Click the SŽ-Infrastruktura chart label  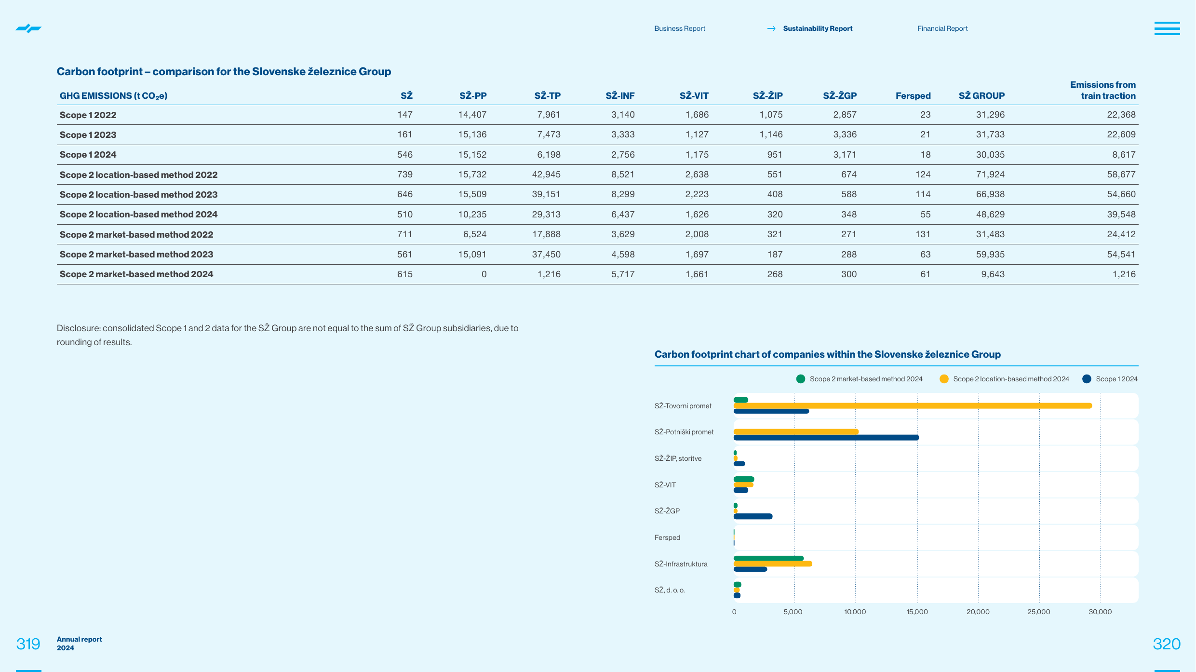681,564
